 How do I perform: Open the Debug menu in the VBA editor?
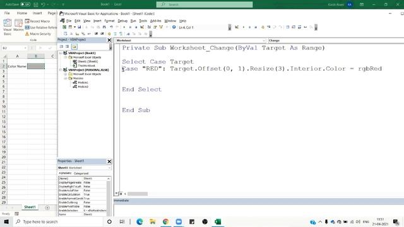click(x=122, y=21)
